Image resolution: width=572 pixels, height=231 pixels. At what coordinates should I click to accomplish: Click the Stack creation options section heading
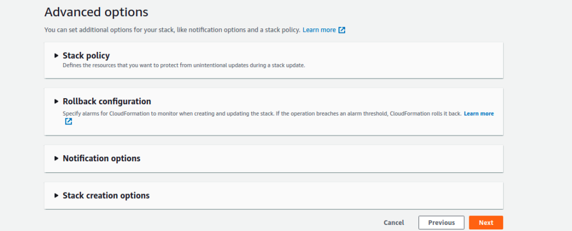[x=106, y=196]
